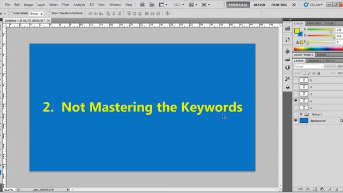Viewport: 343px width, 193px height.
Task: Show text layer 1
Action: click(296, 107)
